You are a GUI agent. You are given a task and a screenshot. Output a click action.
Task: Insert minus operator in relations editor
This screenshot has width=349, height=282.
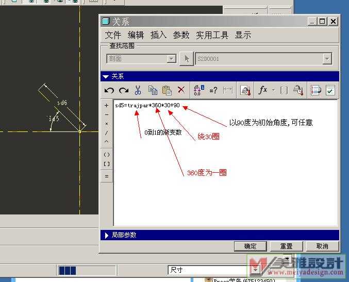coord(106,114)
